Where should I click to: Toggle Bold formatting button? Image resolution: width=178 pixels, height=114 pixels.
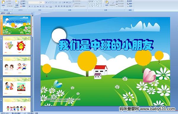tap(30, 7)
